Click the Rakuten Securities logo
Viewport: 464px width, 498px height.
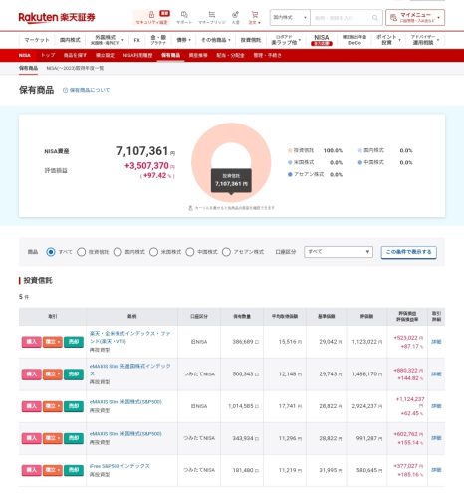point(57,17)
